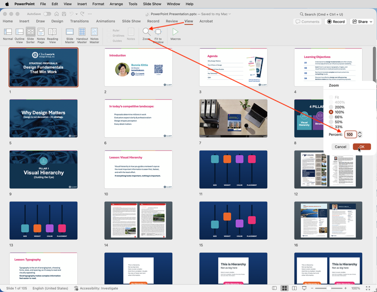Viewport: 377px width, 292px height.
Task: Open the Handout Master
Action: coord(82,36)
